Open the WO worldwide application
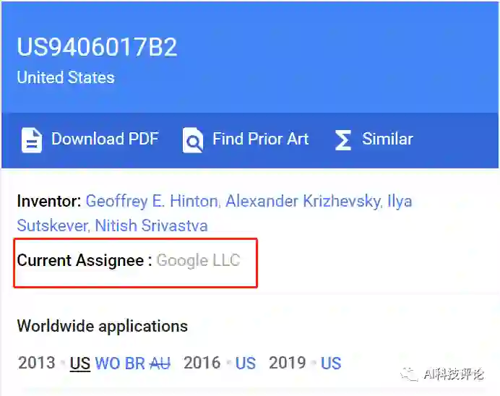Viewport: 500px width, 396px height. (x=108, y=363)
